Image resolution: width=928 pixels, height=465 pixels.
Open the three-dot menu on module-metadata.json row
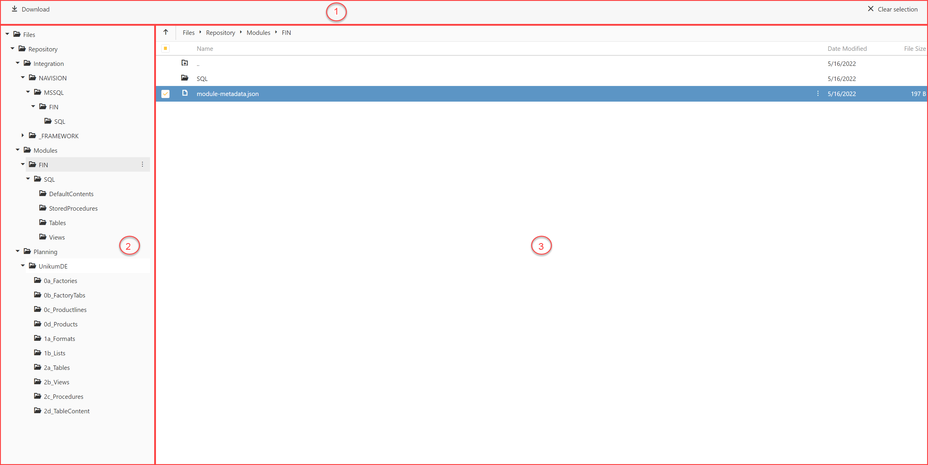click(x=818, y=94)
